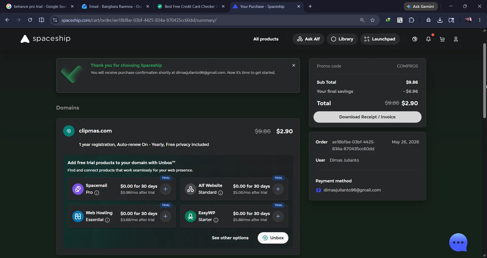The width and height of the screenshot is (487, 258).
Task: Click the Web Hosting product icon
Action: (78, 216)
